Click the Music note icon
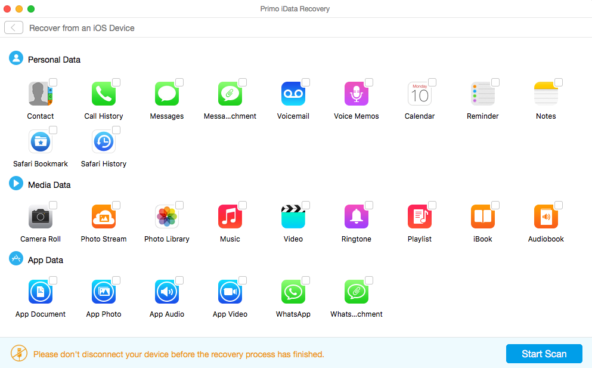Viewport: 592px width, 368px height. click(230, 217)
